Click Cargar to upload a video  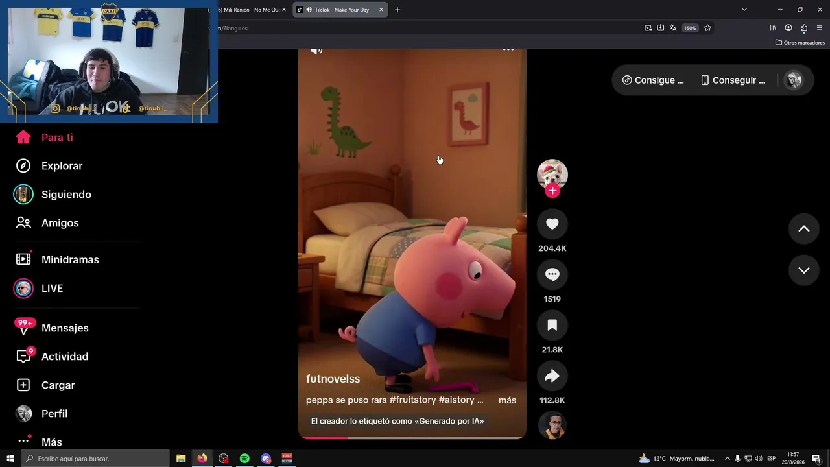pyautogui.click(x=45, y=385)
